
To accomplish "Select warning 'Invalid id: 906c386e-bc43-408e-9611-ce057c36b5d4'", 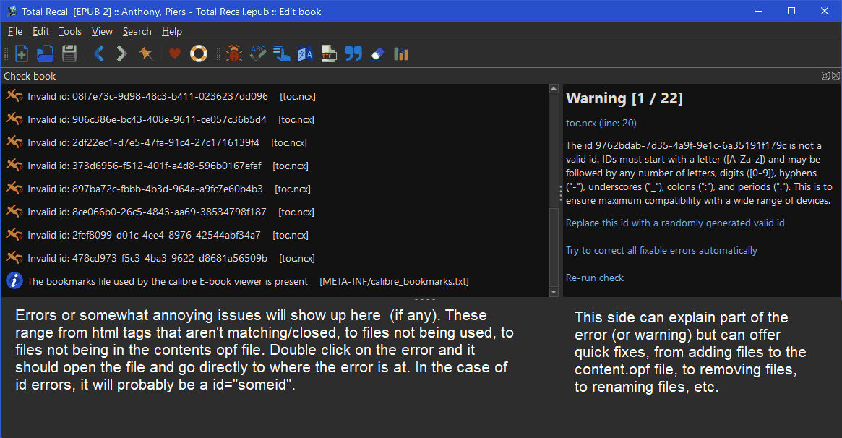I will pyautogui.click(x=274, y=119).
